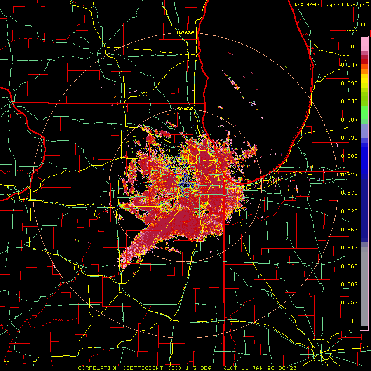Image resolution: width=371 pixels, height=371 pixels.
Task: Click the 06:23 timestamp
Action: pos(288,368)
